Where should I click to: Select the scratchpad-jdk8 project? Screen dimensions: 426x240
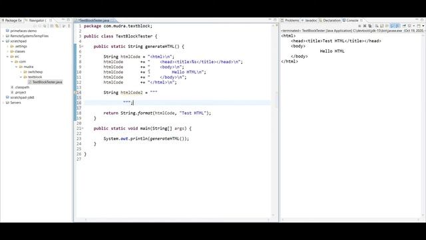20,97
